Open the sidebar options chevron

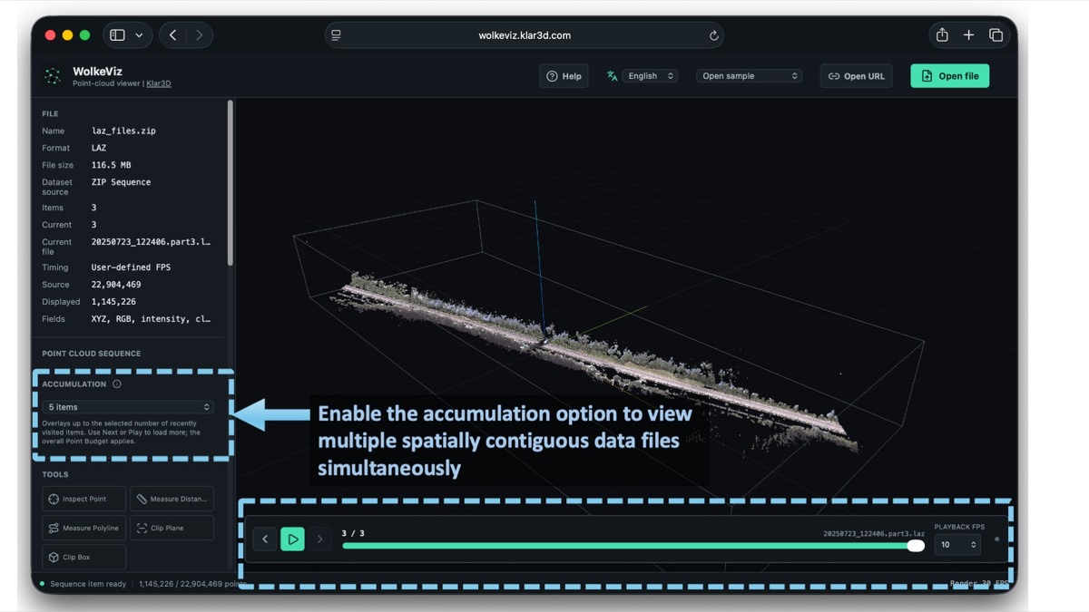[x=139, y=35]
